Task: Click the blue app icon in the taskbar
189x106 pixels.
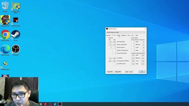Action: (x=55, y=104)
